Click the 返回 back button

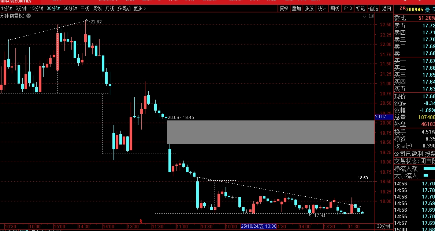pyautogui.click(x=386, y=9)
